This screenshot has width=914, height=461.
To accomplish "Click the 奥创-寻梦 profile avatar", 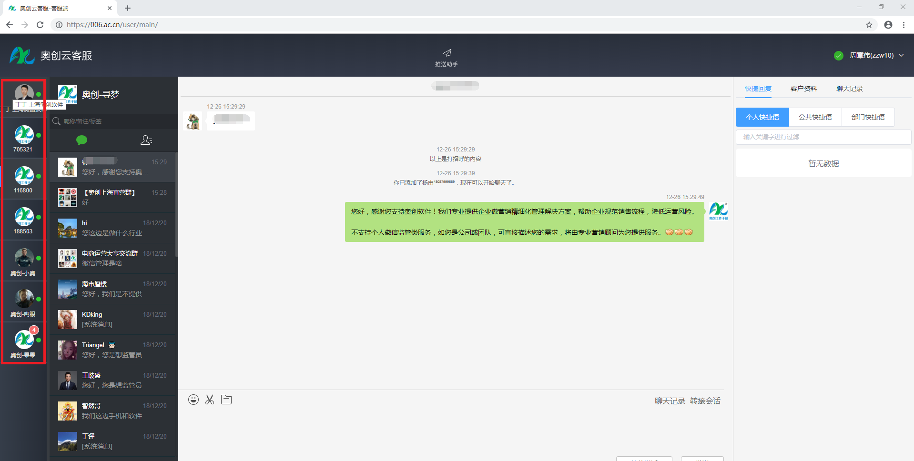I will point(67,94).
